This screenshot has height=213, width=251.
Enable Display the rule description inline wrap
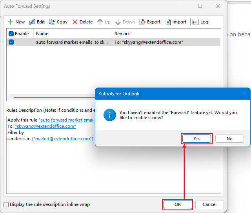6,204
